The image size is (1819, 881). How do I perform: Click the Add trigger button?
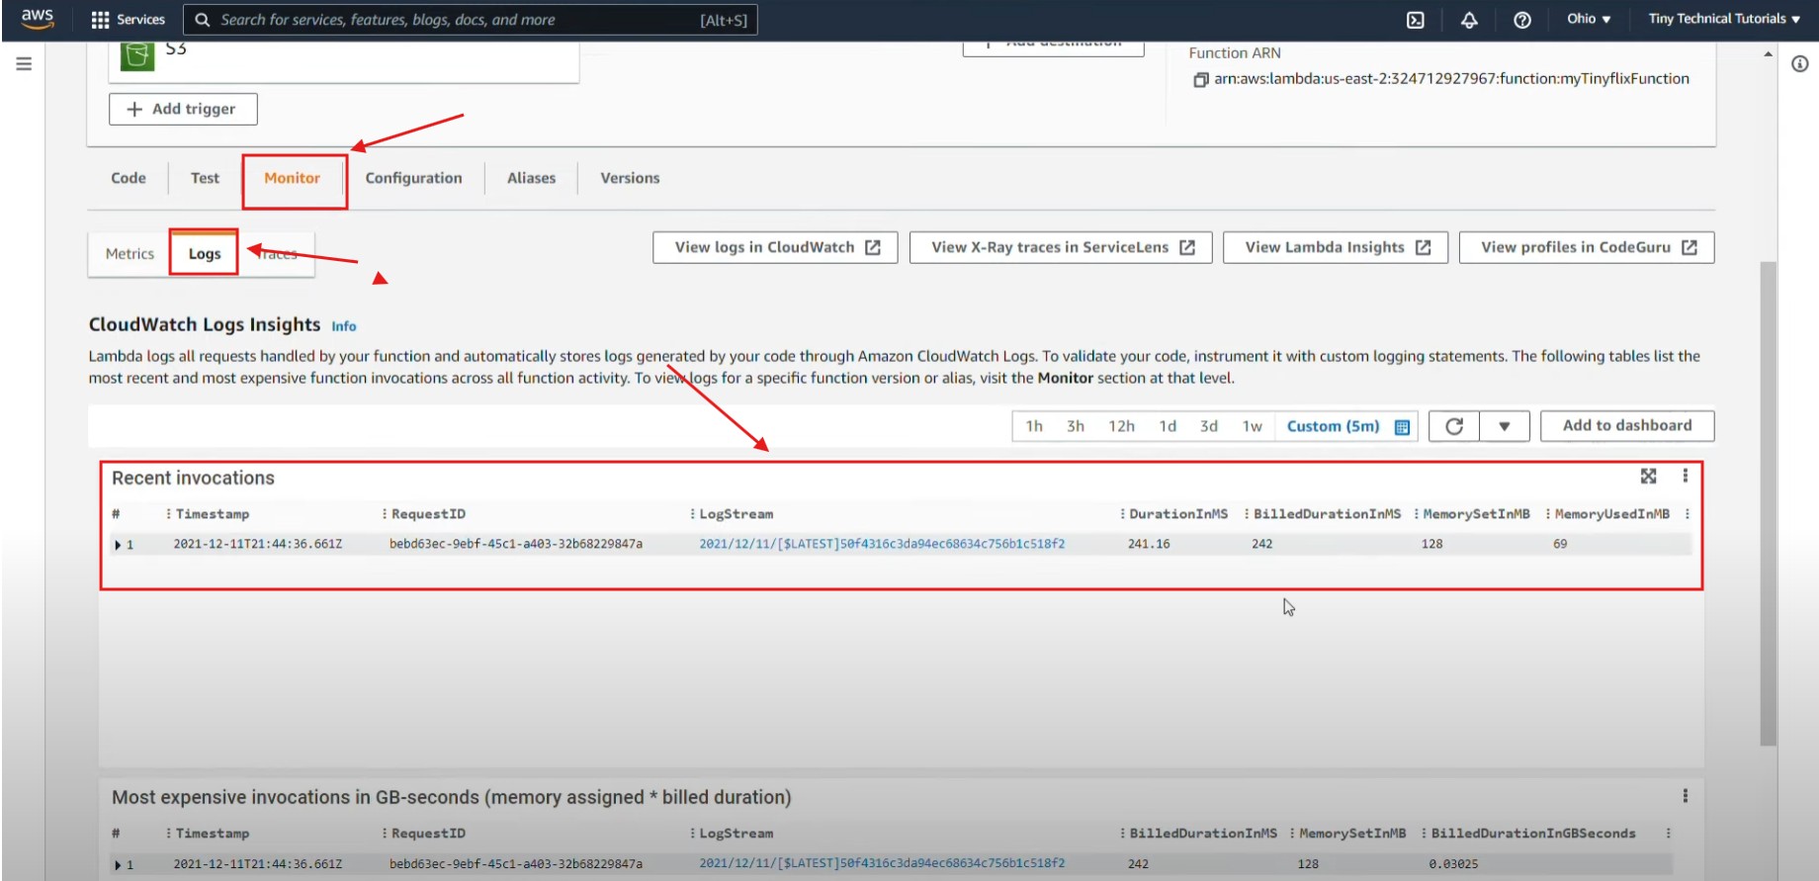point(183,109)
